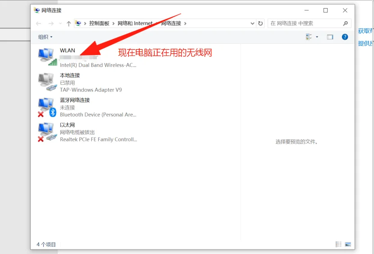Click Realtek PCIe FE Family Controll... text
Screen dimensions: 374x254
point(99,139)
